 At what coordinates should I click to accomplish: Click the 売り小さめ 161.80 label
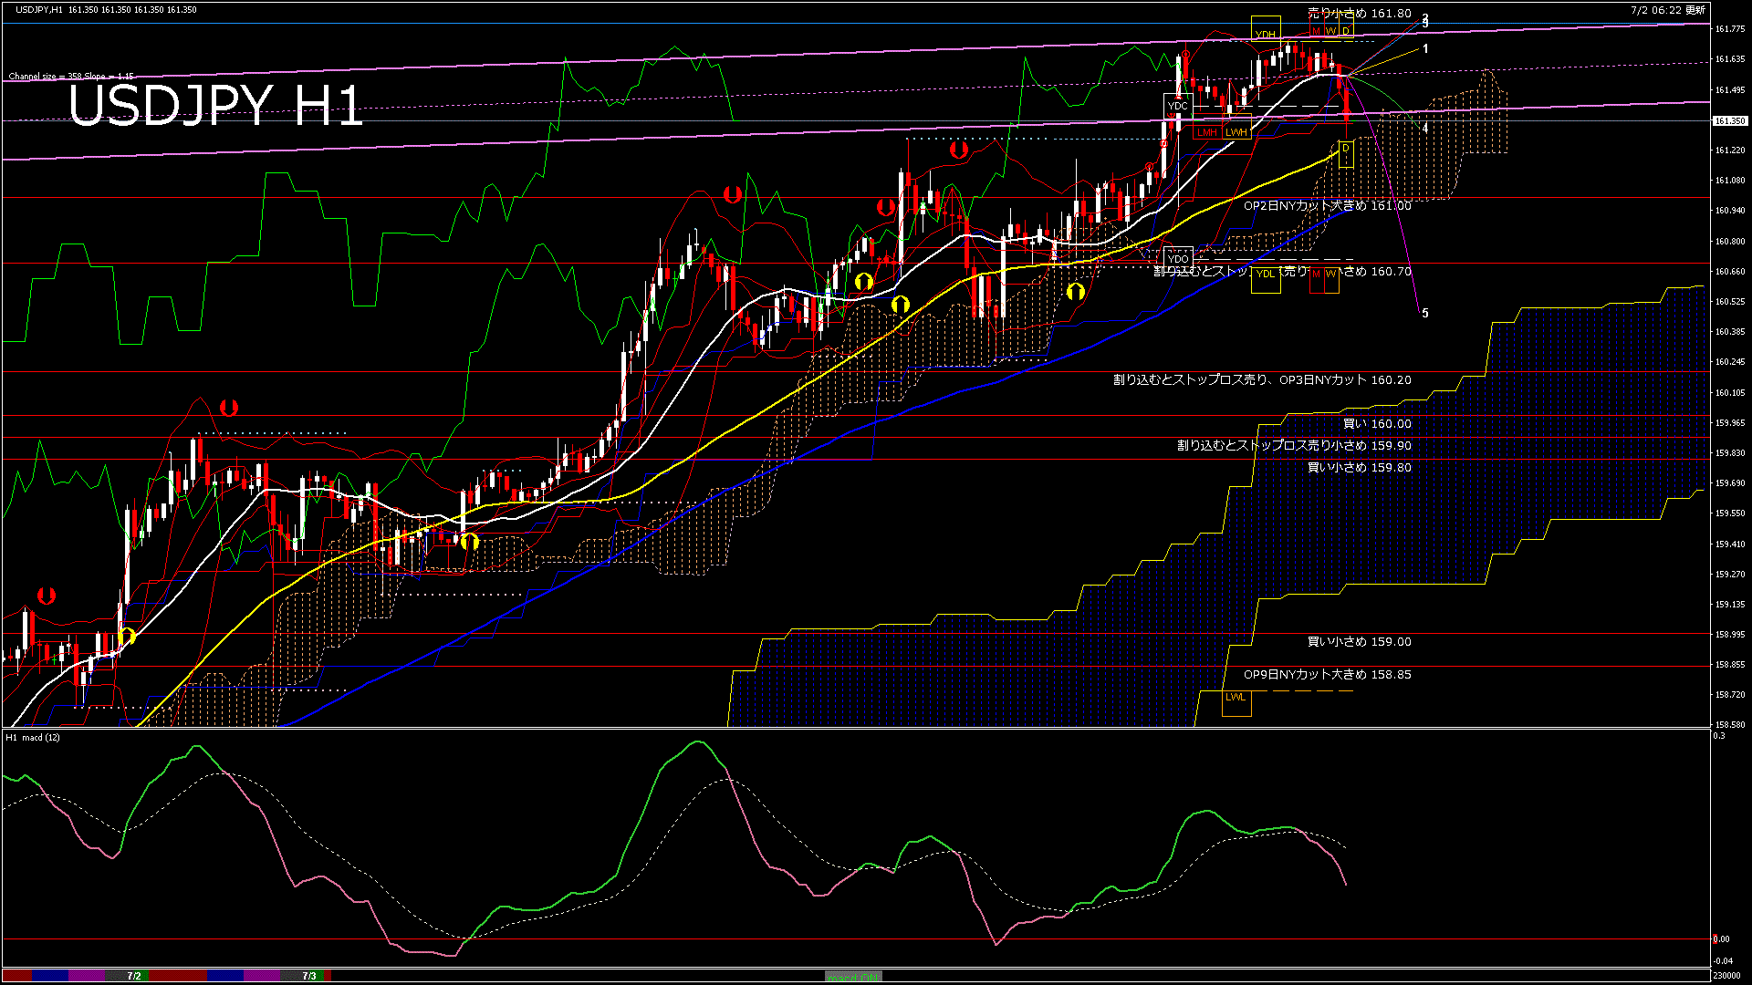click(x=1359, y=14)
